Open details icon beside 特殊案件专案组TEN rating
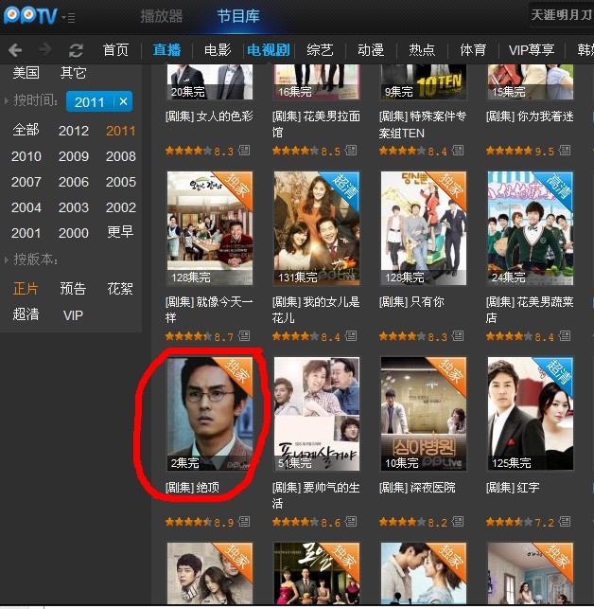This screenshot has height=609, width=594. [458, 150]
